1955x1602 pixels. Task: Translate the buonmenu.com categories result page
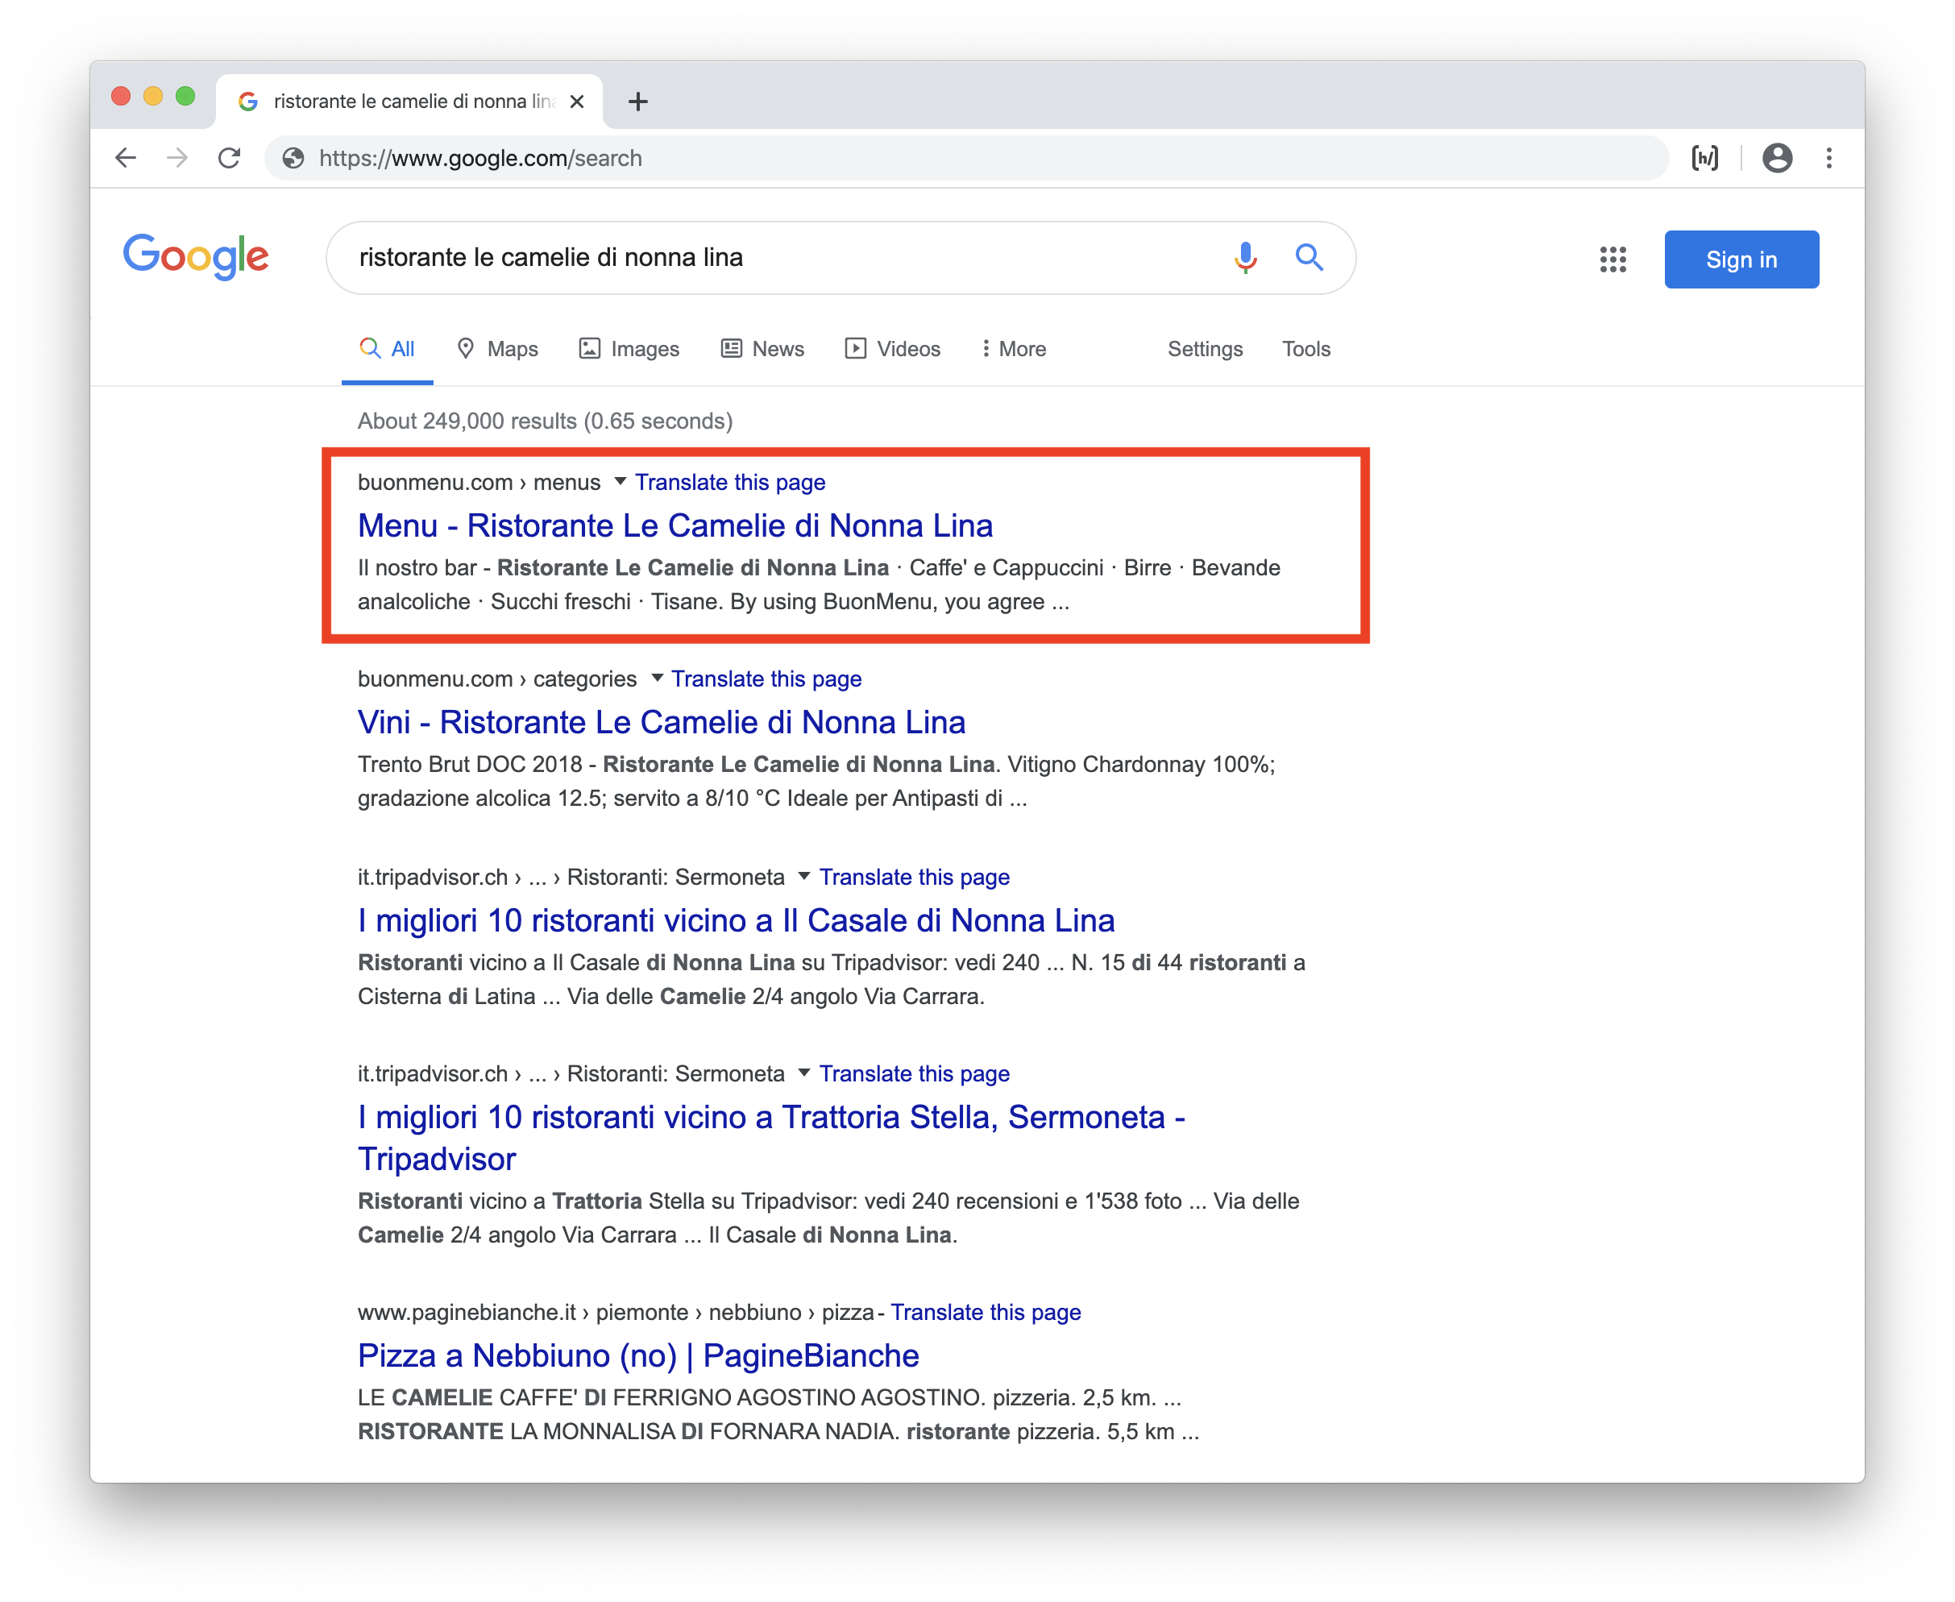(x=766, y=679)
